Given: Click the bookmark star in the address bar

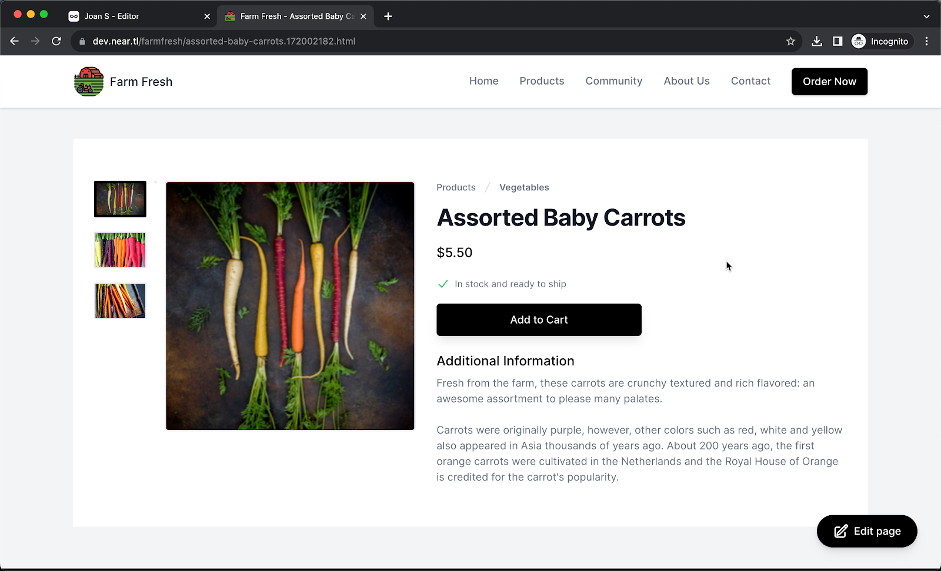Looking at the screenshot, I should coord(790,41).
